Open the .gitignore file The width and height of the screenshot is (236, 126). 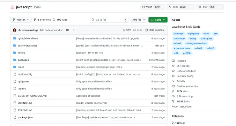click(x=23, y=81)
